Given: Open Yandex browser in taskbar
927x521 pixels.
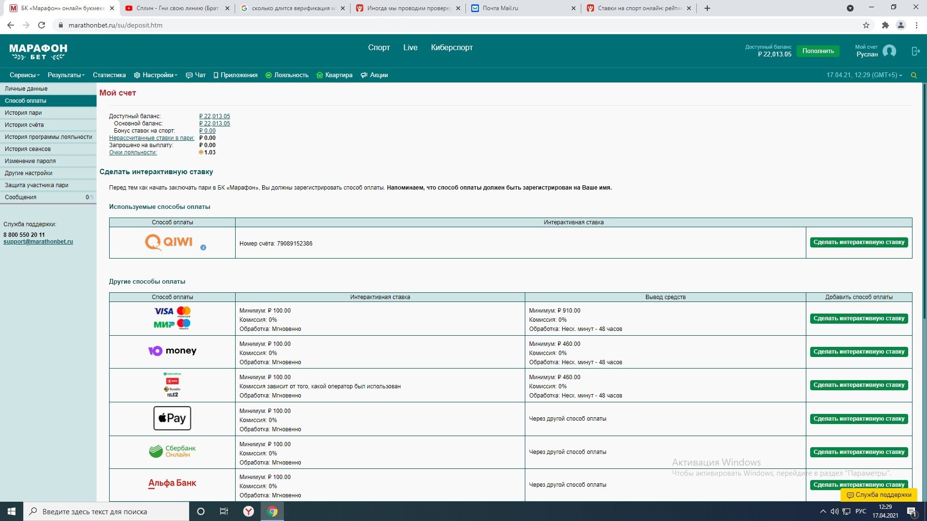Looking at the screenshot, I should tap(248, 511).
